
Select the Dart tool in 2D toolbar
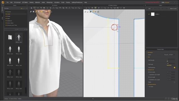tap(99, 8)
